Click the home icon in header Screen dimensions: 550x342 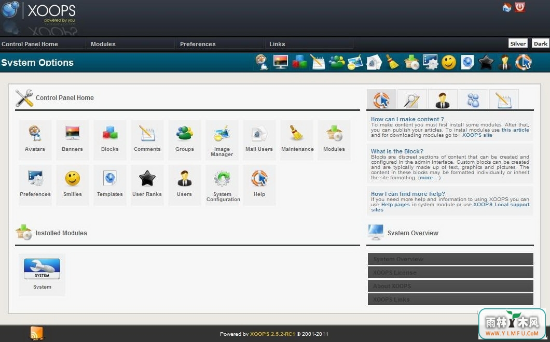(507, 7)
